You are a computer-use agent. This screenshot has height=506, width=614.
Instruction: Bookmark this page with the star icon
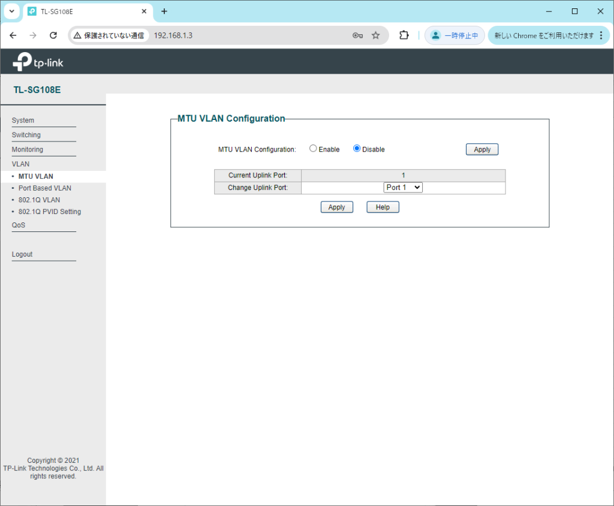point(375,35)
